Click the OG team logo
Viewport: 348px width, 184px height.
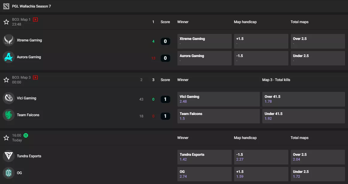(9, 173)
